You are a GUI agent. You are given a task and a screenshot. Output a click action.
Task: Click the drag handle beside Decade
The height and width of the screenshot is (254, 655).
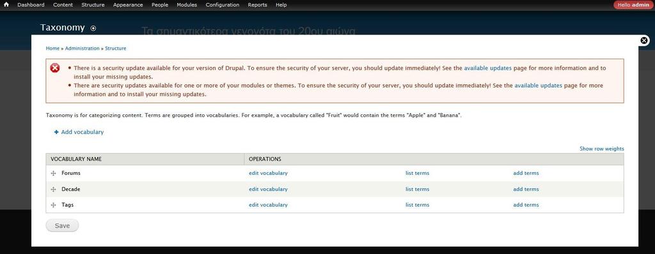pyautogui.click(x=53, y=190)
